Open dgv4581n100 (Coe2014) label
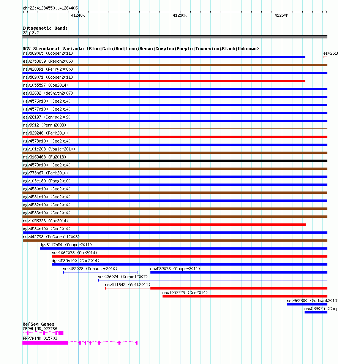 (47, 197)
